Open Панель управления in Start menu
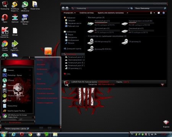Viewport: 172px width, 137px height. [44, 89]
